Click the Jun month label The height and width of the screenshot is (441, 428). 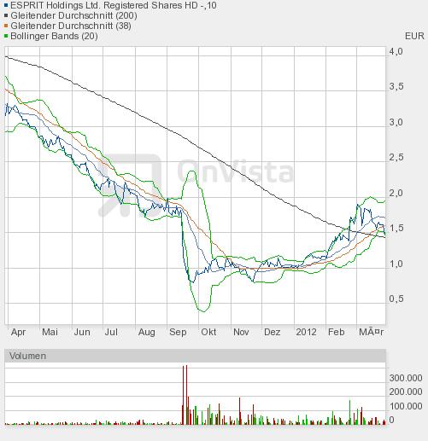coord(82,332)
